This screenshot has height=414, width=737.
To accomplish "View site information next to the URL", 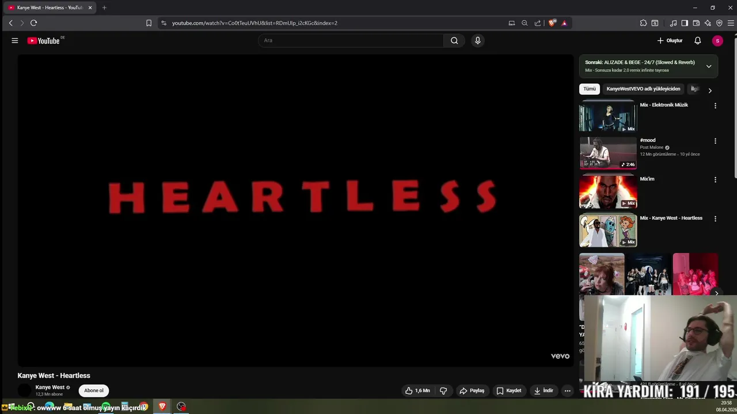I will click(x=164, y=23).
